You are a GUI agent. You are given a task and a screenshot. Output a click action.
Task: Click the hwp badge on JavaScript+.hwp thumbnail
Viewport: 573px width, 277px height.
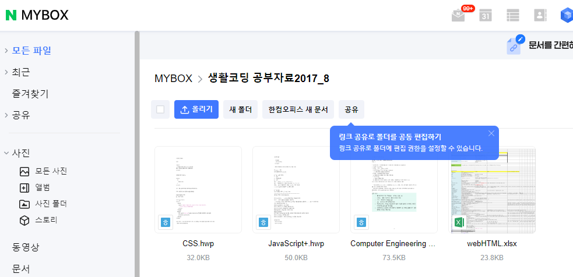(x=263, y=222)
